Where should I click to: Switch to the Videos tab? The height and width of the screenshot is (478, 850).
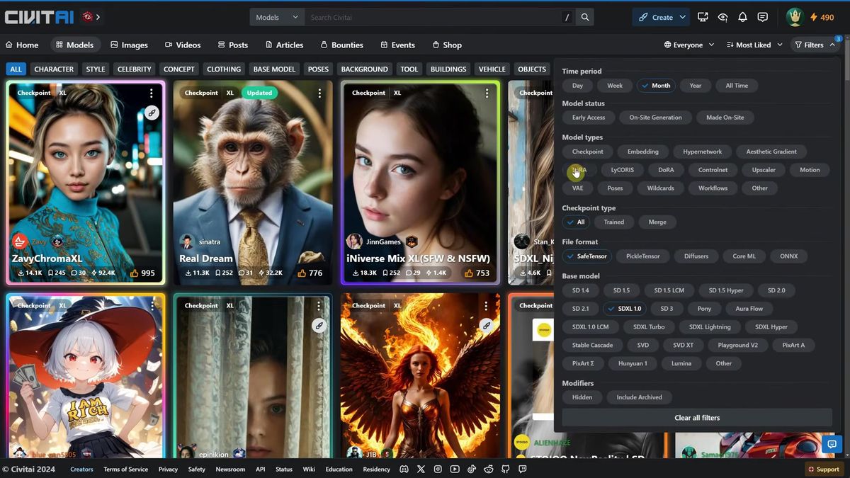(x=183, y=45)
